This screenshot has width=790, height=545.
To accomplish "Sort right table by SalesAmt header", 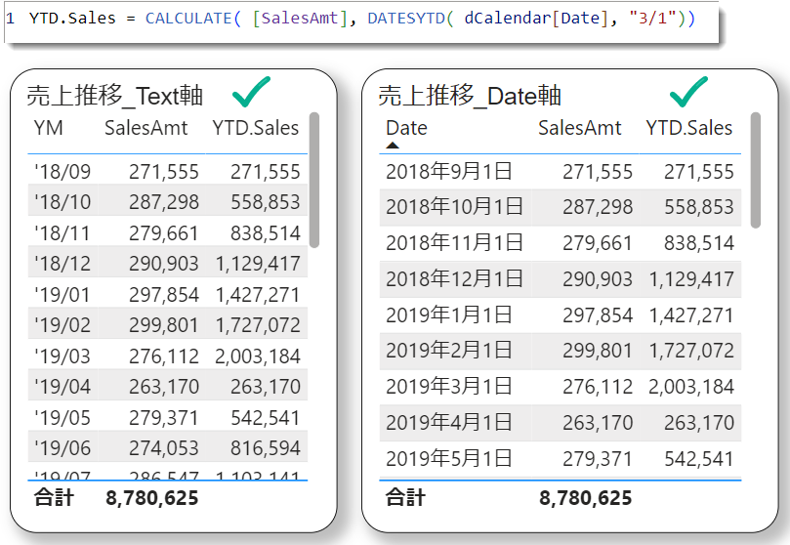I will pyautogui.click(x=579, y=128).
